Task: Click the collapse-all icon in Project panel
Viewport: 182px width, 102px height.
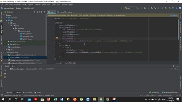Action: [37, 12]
